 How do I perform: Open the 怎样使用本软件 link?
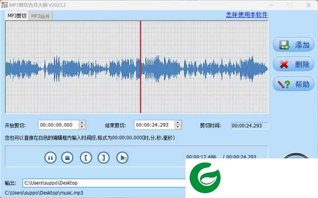246,15
